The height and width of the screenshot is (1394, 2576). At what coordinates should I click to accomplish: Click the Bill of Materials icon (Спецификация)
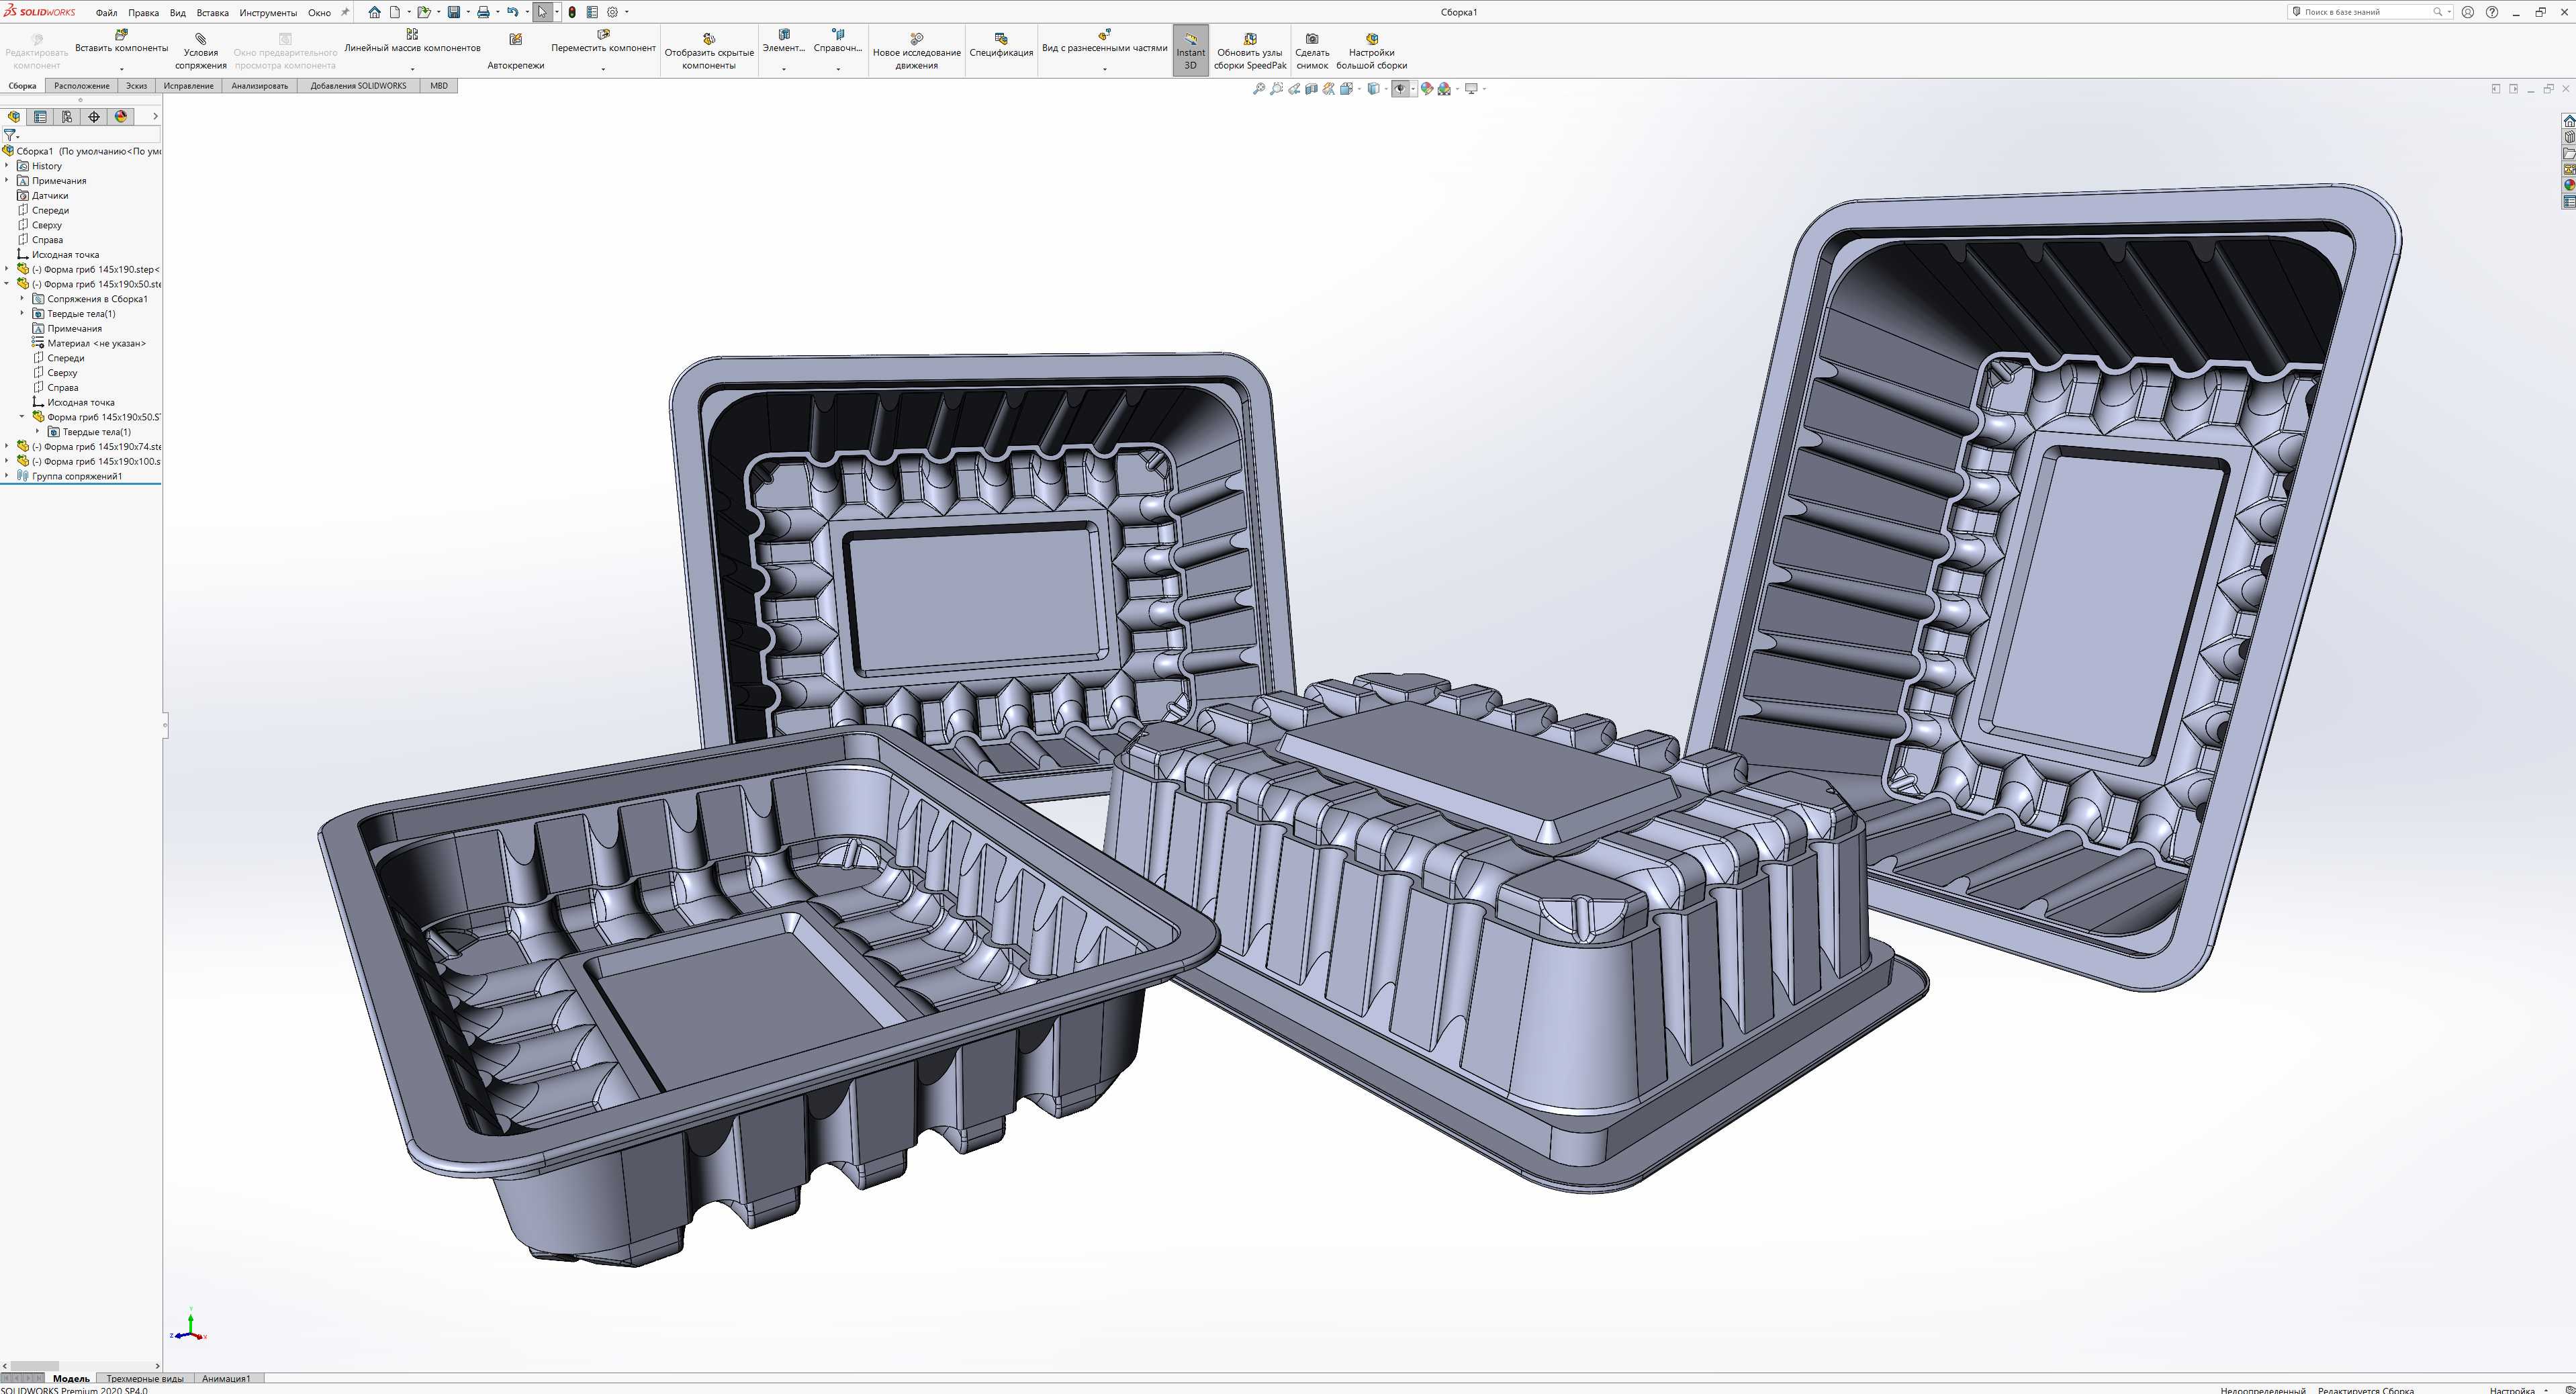coord(1000,46)
